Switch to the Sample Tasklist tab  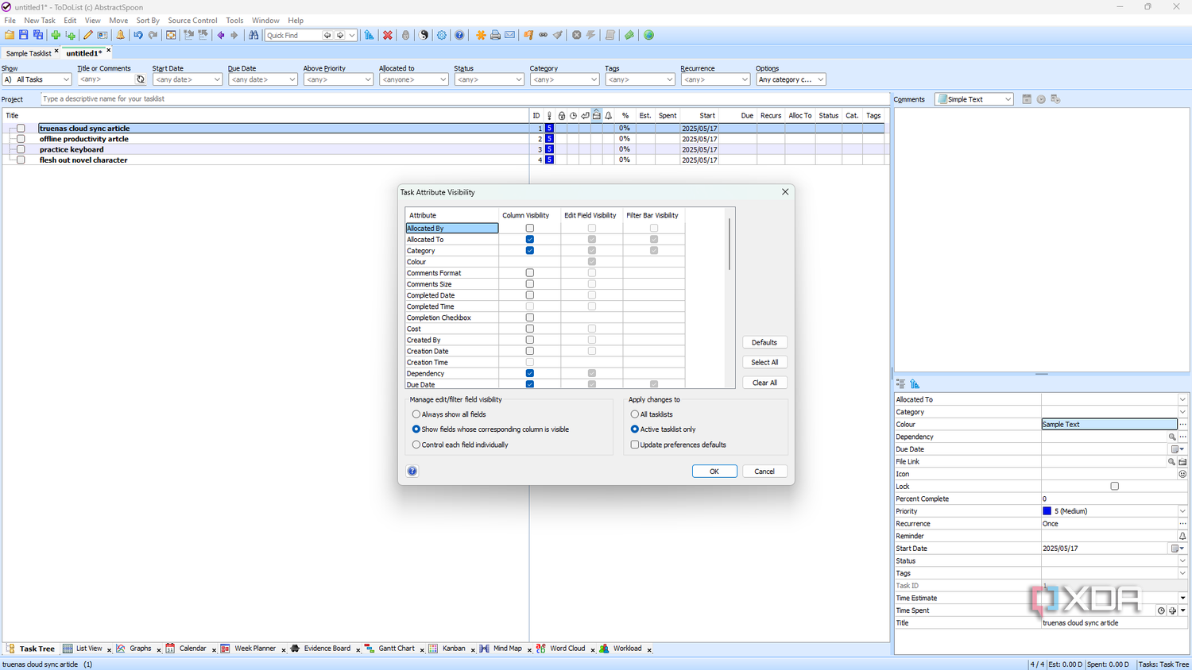[x=29, y=53]
